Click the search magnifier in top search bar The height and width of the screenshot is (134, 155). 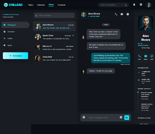coord(126,5)
